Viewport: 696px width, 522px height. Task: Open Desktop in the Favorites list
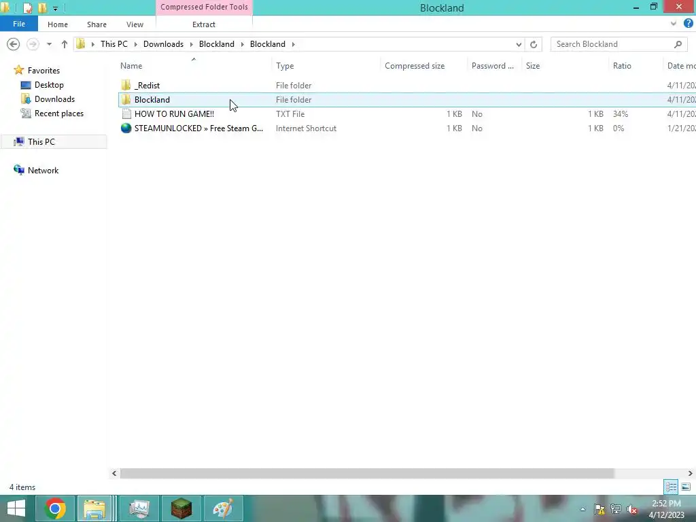(49, 85)
